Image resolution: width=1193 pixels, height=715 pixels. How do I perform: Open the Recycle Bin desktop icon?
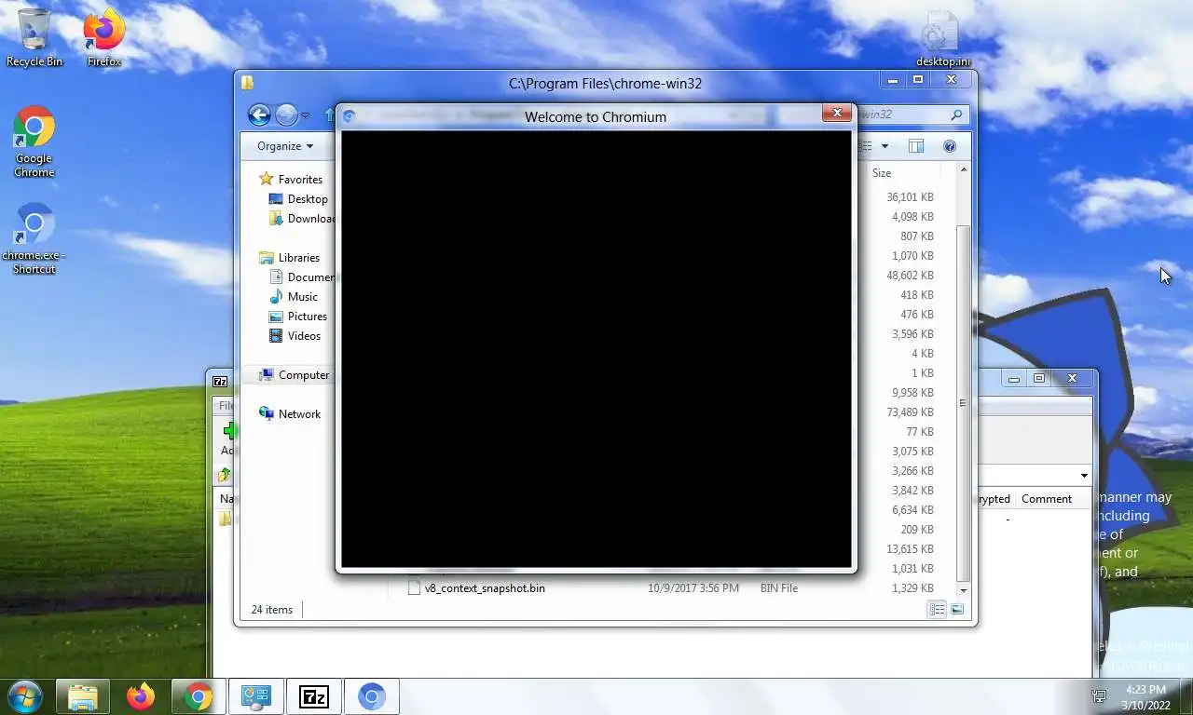click(34, 37)
